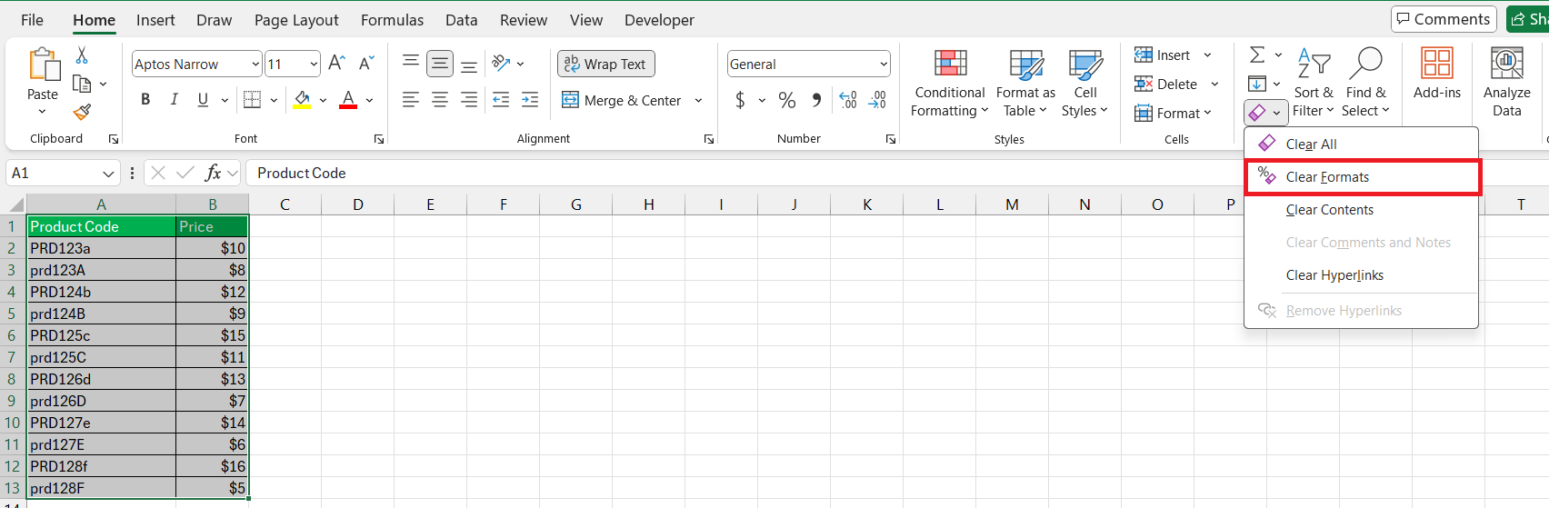1549x508 pixels.
Task: Open Format cells menu
Action: click(x=1173, y=113)
